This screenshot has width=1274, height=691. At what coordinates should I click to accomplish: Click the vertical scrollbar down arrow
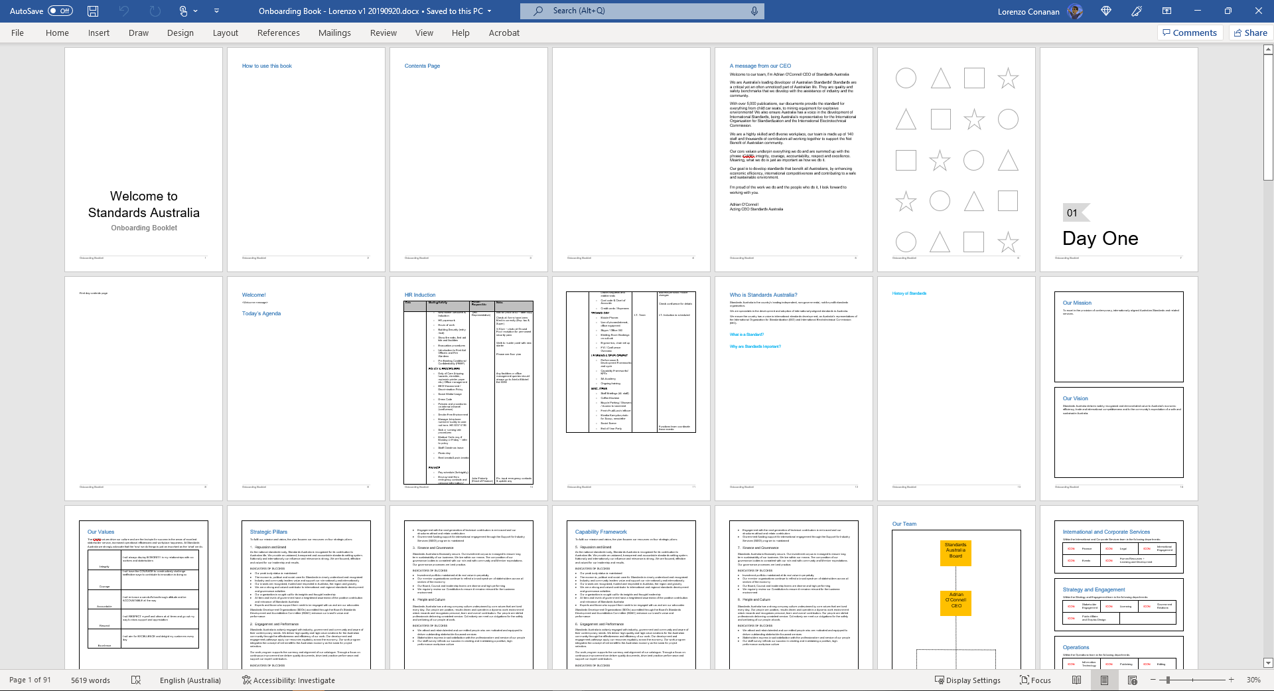click(x=1268, y=662)
